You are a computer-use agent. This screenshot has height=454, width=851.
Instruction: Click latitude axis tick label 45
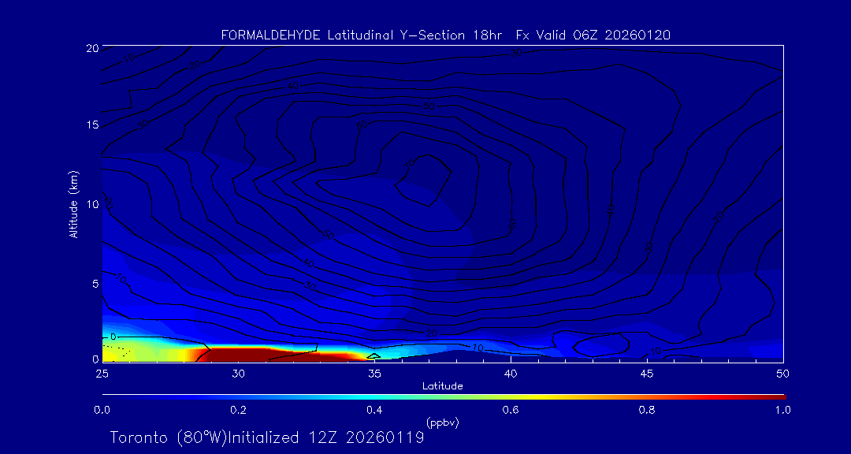646,374
